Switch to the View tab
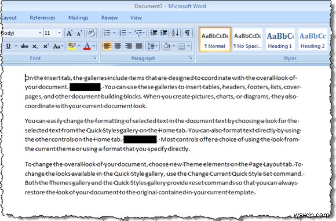Screen dimensions: 336x221 (x=136, y=18)
